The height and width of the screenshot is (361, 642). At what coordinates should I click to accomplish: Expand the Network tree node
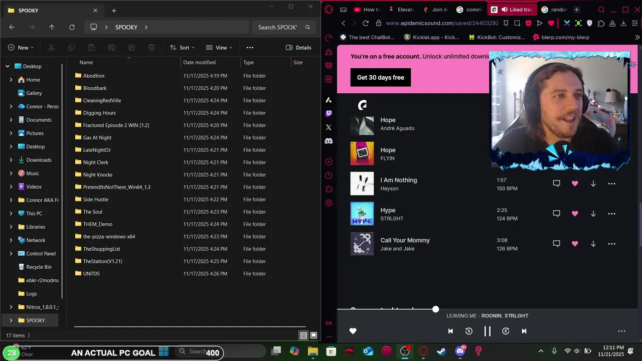pyautogui.click(x=11, y=240)
